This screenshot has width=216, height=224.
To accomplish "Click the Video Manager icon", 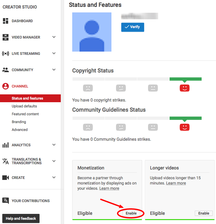I will [6, 37].
